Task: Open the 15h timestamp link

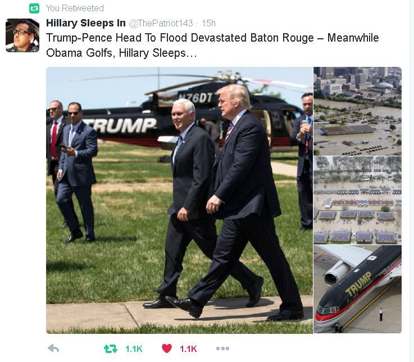Action: pos(208,23)
